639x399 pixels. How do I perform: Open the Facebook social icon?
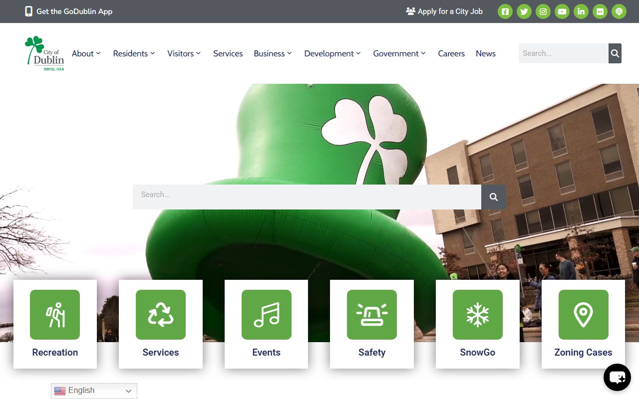505,11
